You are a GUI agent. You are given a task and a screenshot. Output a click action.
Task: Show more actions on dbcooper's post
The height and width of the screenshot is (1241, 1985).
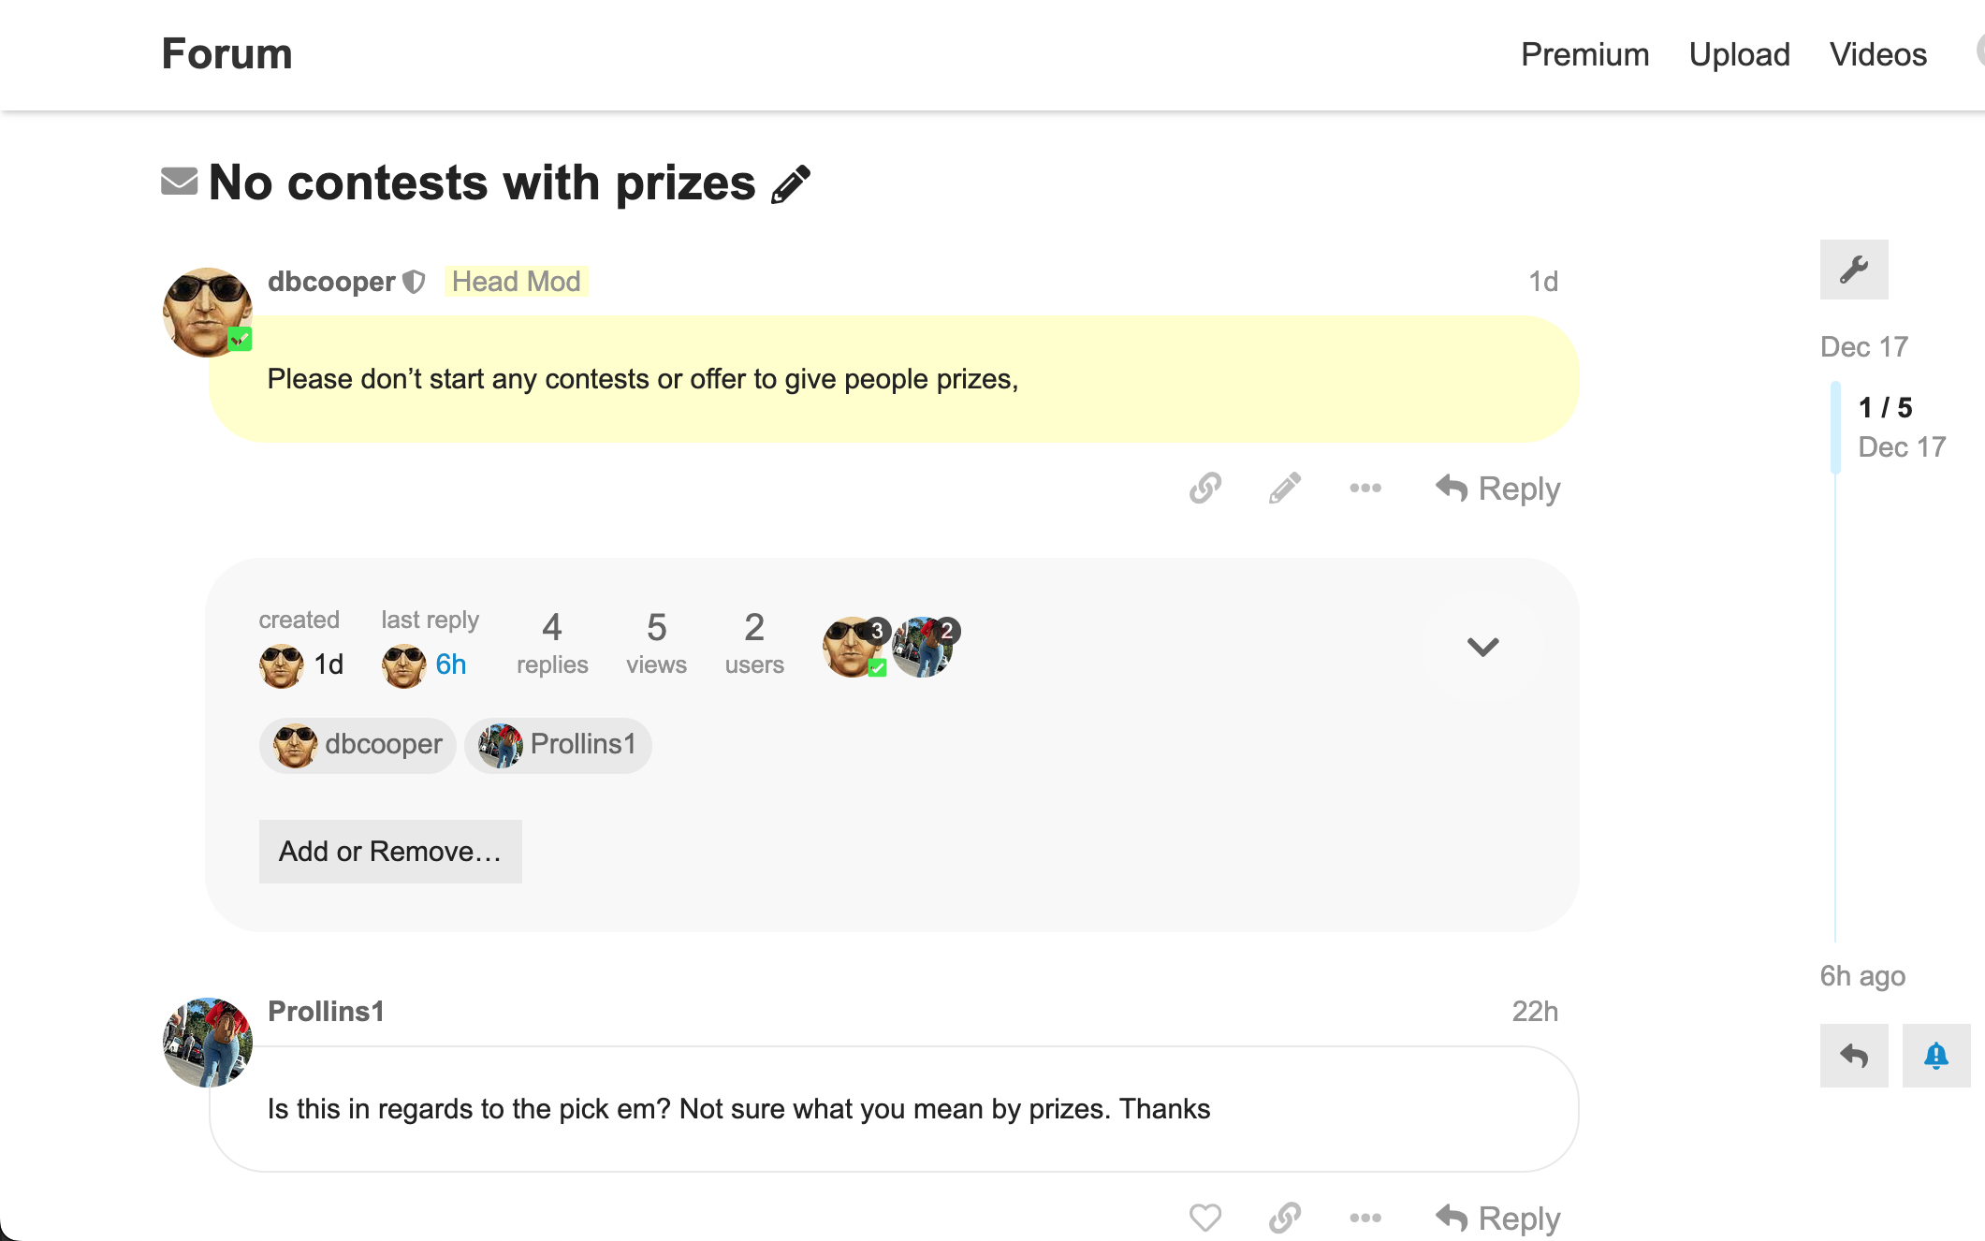point(1365,488)
